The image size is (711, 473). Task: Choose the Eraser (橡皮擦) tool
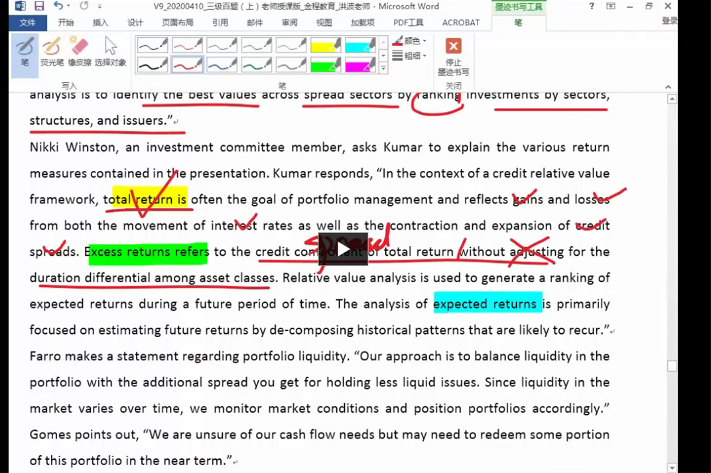pos(80,52)
